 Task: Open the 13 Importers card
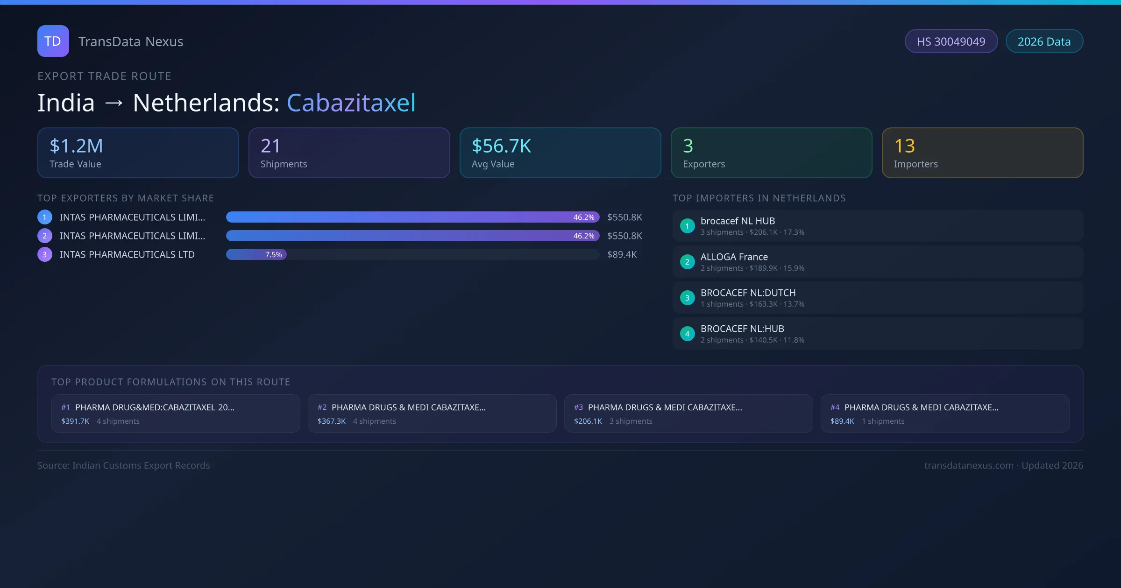pos(982,153)
